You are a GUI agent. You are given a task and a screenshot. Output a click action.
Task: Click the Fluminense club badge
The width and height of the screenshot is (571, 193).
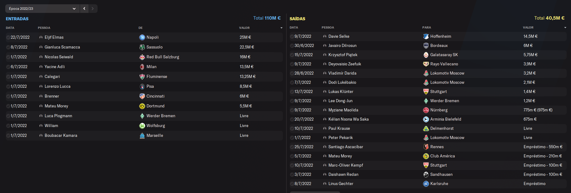pyautogui.click(x=142, y=77)
